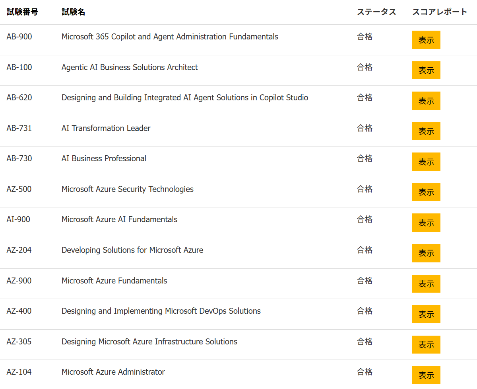Select exam number AZ-500

pos(19,189)
